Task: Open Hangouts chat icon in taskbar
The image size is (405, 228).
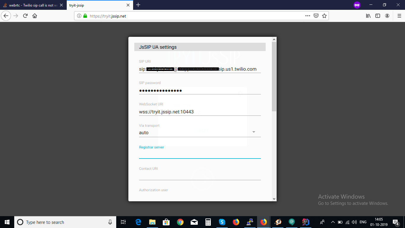Action: coord(292,222)
